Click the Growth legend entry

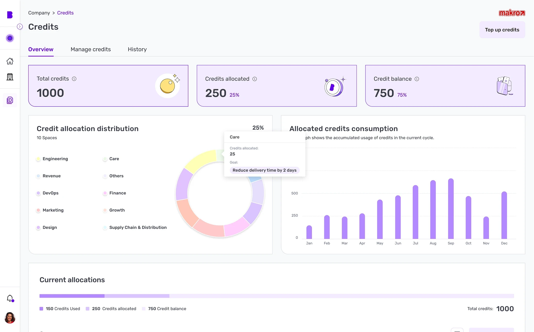[114, 210]
